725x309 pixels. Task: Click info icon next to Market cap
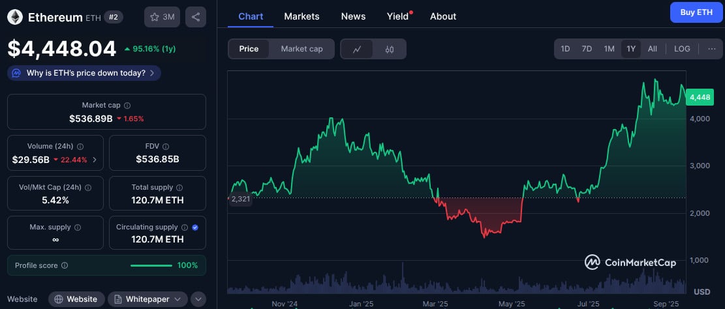(127, 105)
